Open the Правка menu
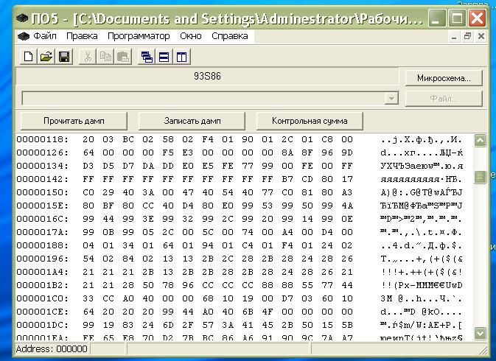Viewport: 496px width, 361px height. pos(82,36)
